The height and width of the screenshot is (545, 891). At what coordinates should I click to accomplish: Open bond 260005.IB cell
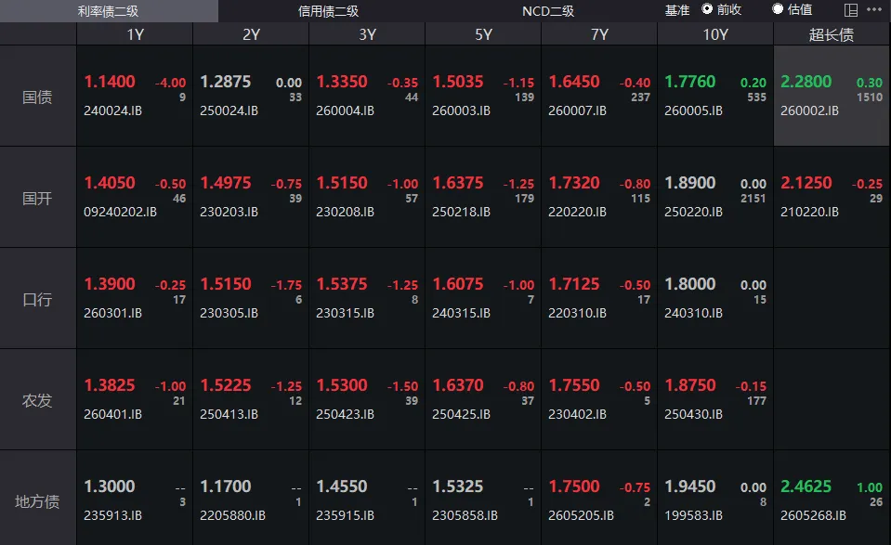715,96
